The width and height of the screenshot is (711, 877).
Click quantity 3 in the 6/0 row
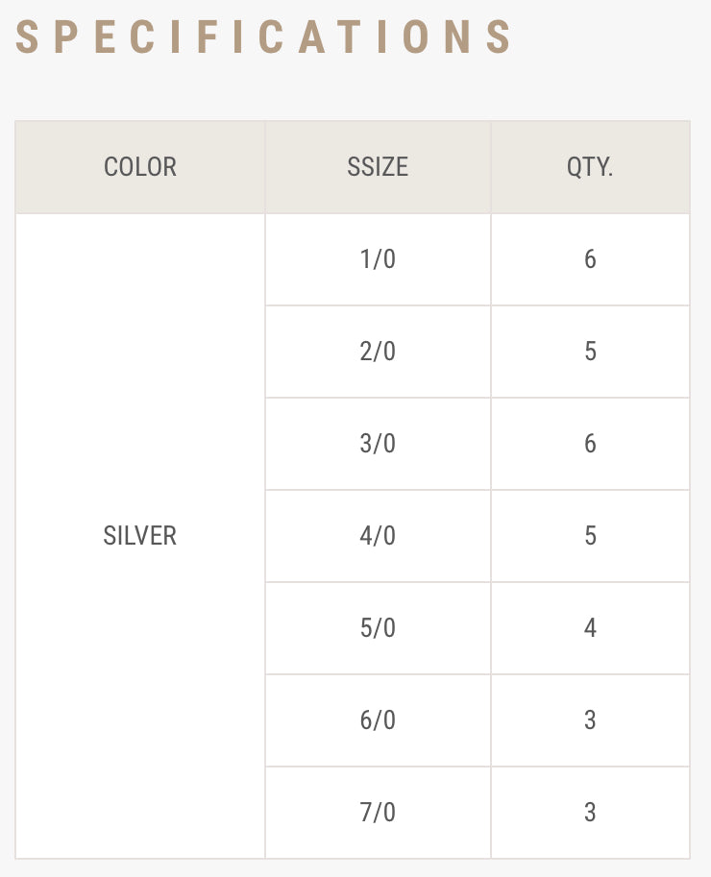590,720
